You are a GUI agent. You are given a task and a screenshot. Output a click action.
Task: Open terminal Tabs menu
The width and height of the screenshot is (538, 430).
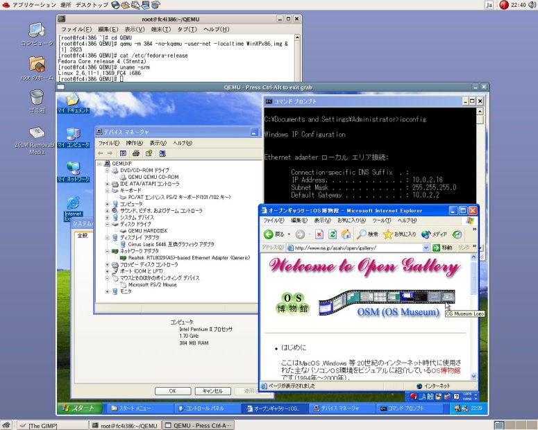click(x=187, y=29)
